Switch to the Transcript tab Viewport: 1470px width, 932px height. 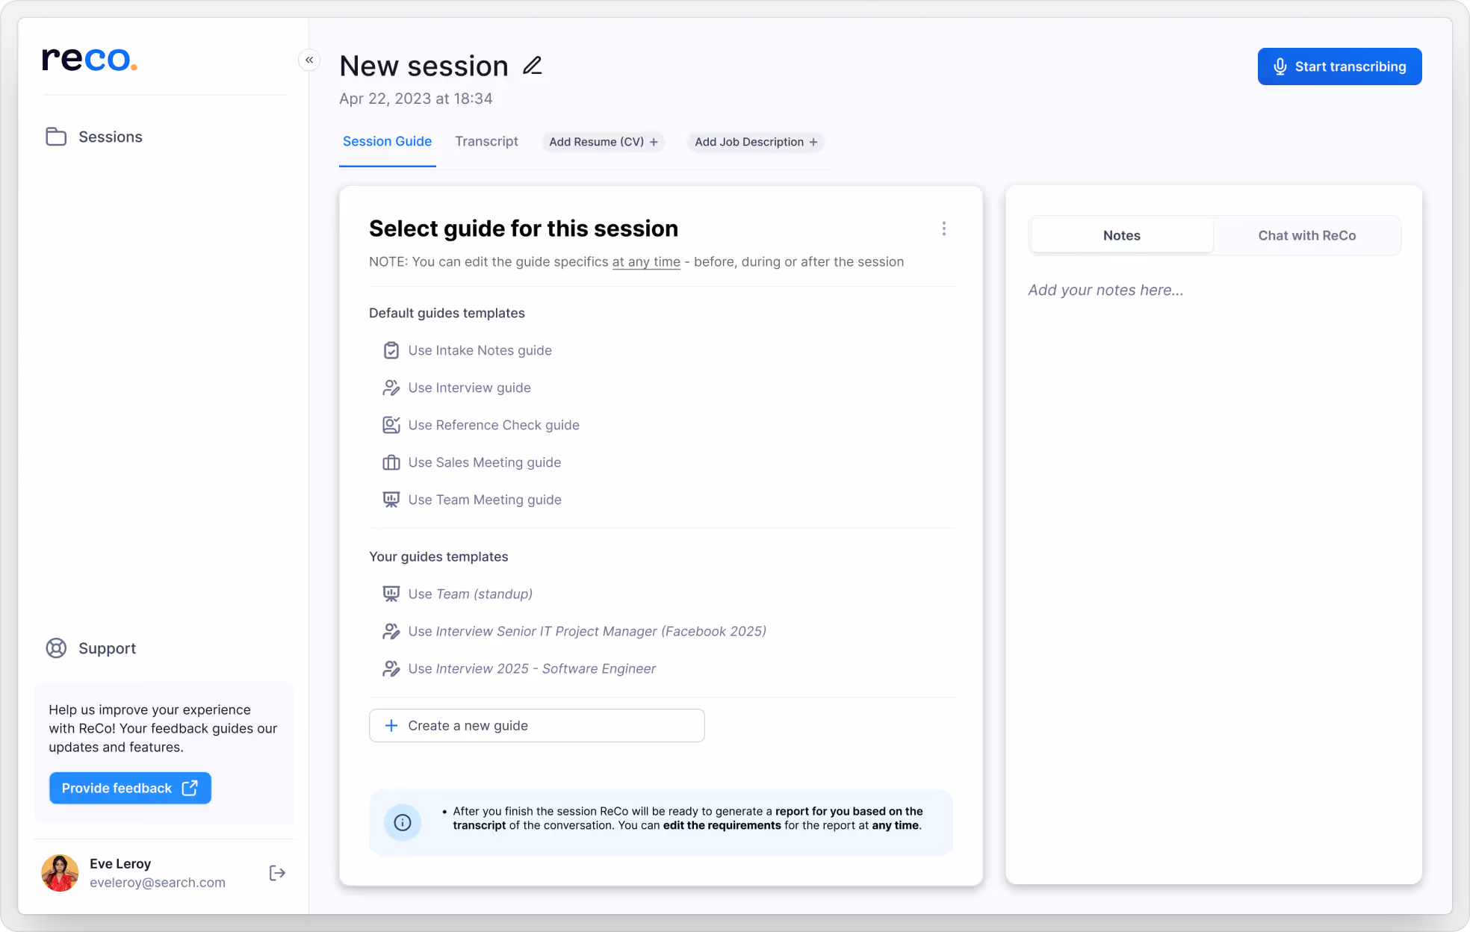pyautogui.click(x=486, y=141)
